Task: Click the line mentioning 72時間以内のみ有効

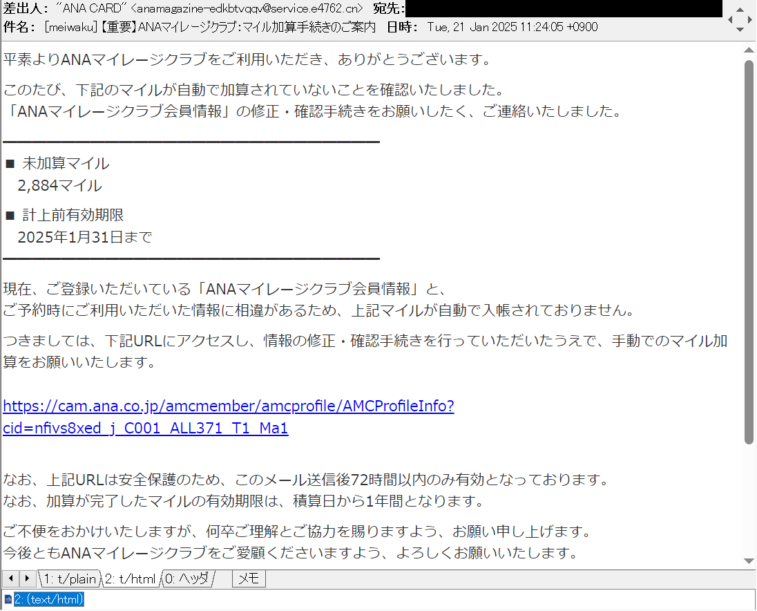Action: 305,480
